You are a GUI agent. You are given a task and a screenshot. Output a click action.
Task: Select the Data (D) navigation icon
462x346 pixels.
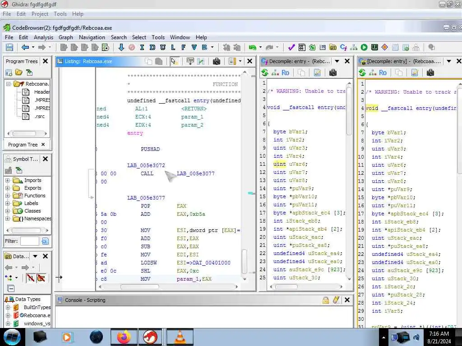152,47
